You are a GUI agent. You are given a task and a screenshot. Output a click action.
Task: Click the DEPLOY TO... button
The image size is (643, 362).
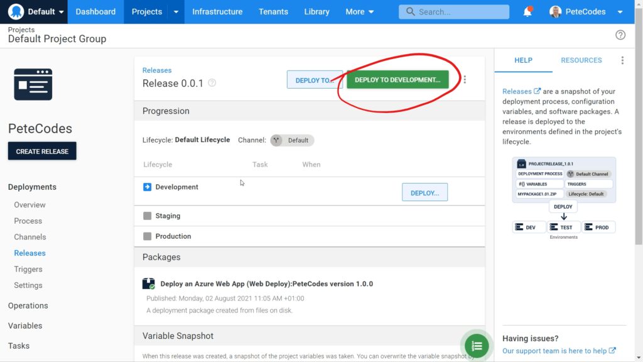(x=315, y=80)
